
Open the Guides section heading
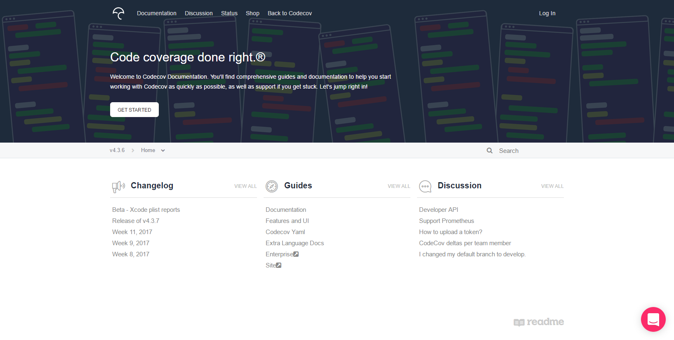[x=298, y=185]
